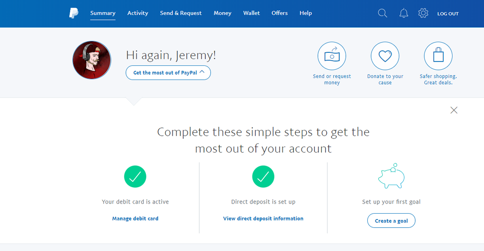Click Jeremy's profile picture
The image size is (484, 251).
click(92, 60)
